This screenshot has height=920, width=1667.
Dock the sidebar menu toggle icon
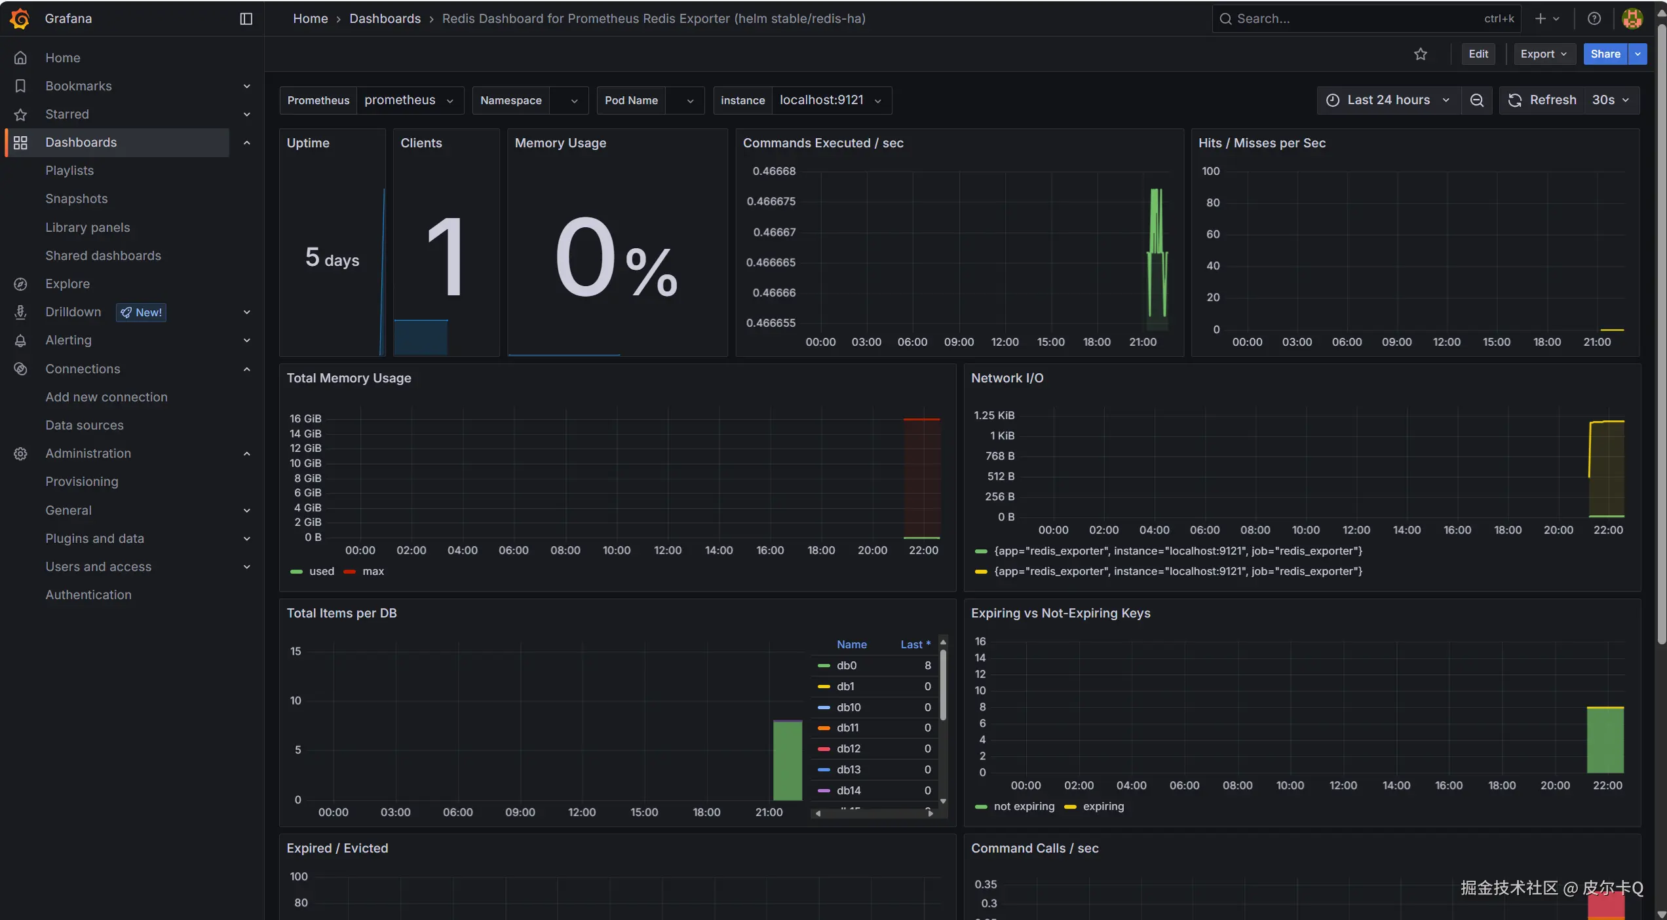[246, 18]
